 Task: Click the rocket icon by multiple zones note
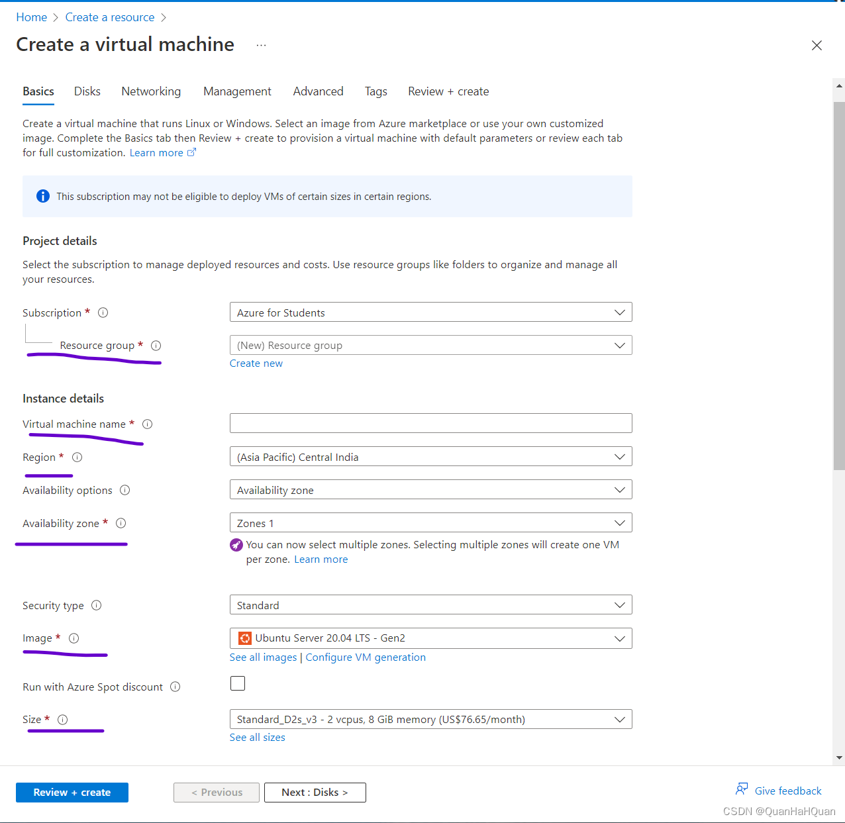pyautogui.click(x=236, y=545)
